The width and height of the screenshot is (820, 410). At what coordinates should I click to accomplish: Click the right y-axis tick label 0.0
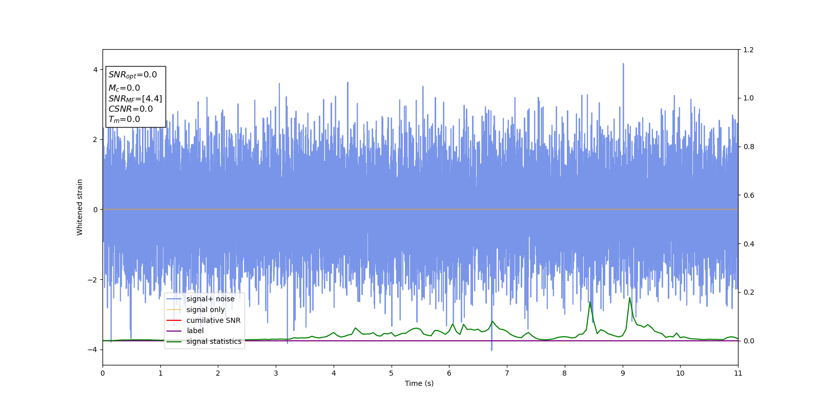click(x=749, y=341)
